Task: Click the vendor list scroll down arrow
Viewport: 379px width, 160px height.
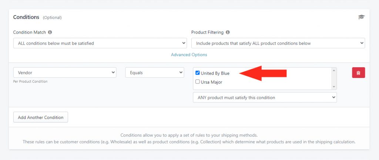Action: 334,86
